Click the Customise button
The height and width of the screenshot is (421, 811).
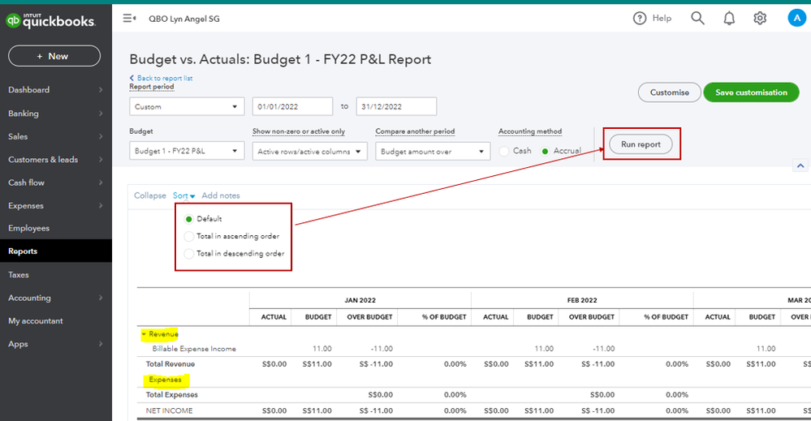[669, 92]
